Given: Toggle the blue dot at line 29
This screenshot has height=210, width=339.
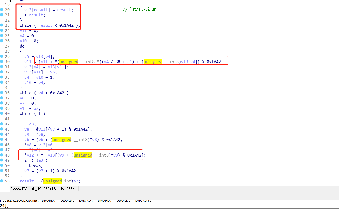Looking at the screenshot, I should coord(2,56).
